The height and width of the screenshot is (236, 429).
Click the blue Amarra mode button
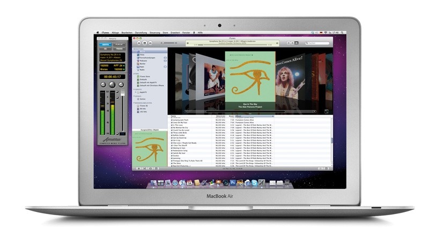pos(105,44)
